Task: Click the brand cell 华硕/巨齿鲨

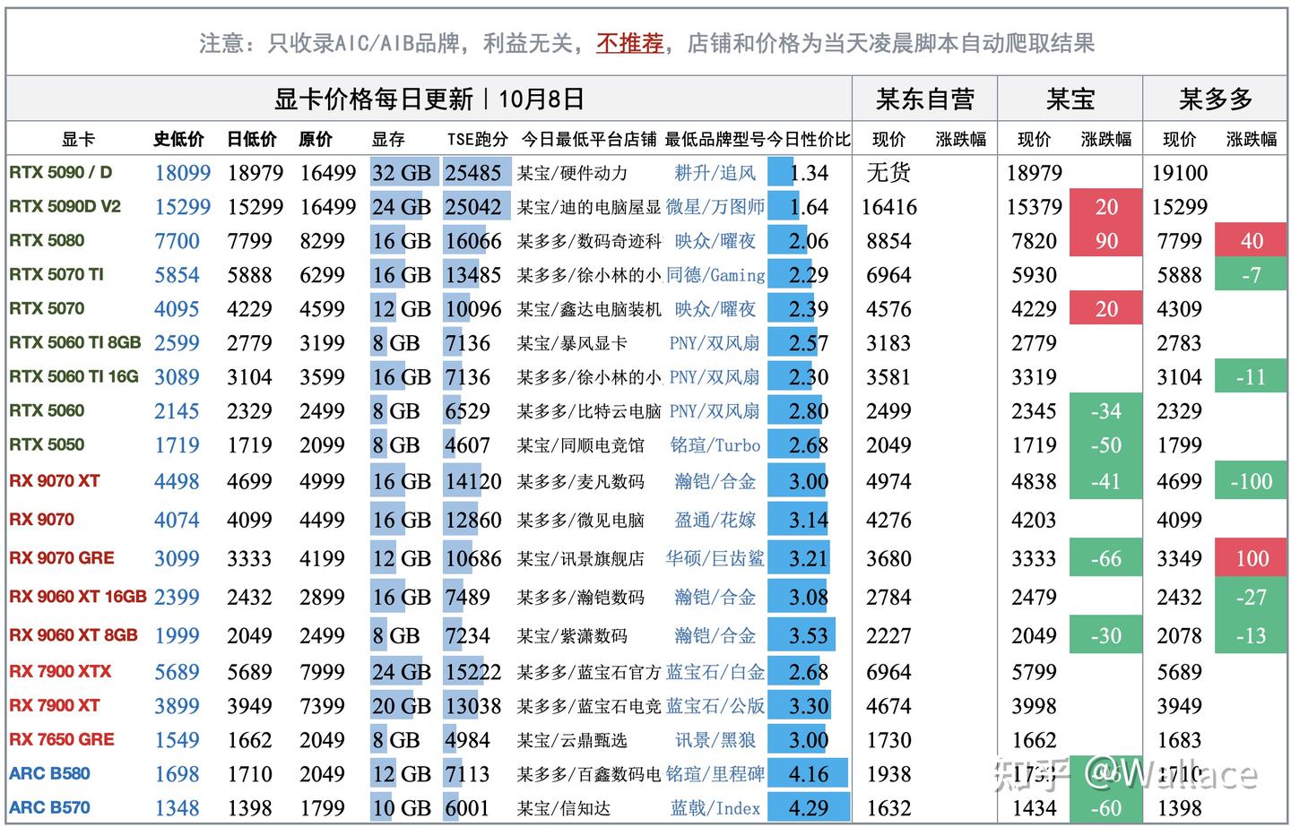Action: click(x=715, y=558)
